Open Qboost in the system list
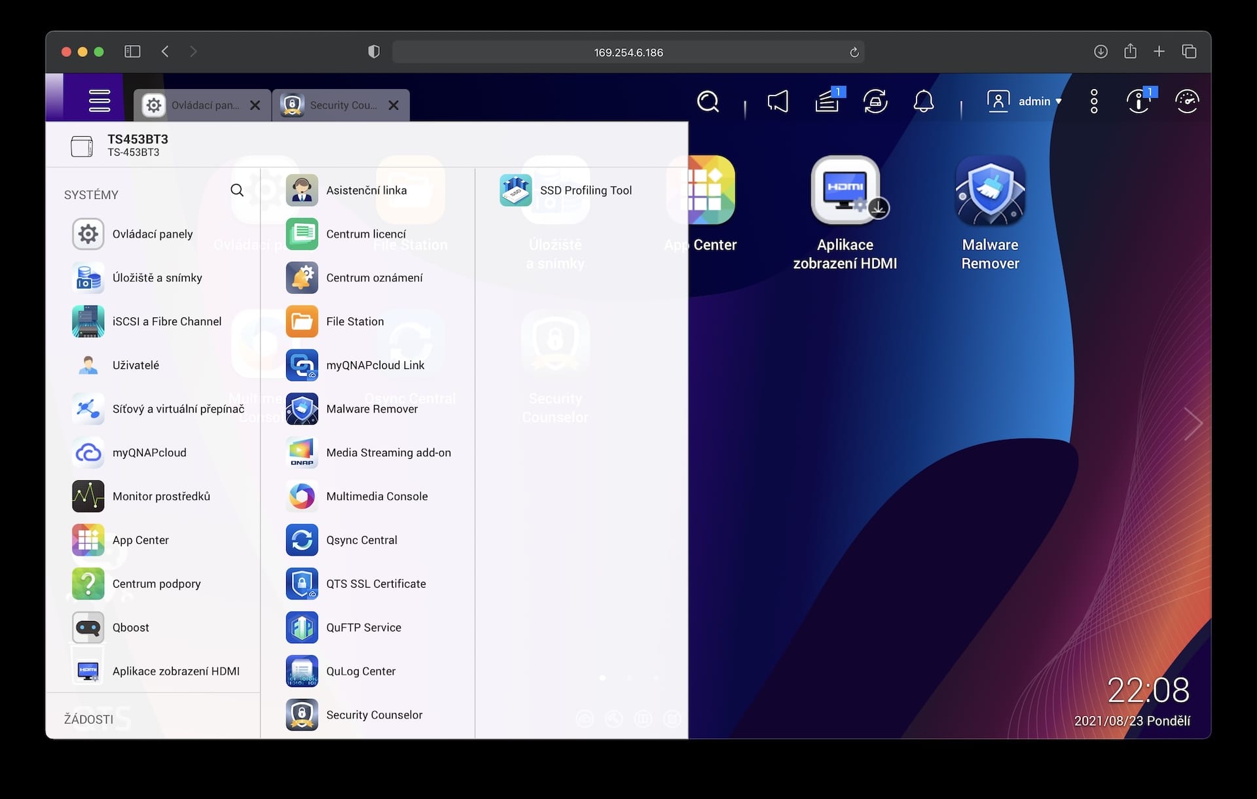The width and height of the screenshot is (1257, 799). [x=130, y=628]
